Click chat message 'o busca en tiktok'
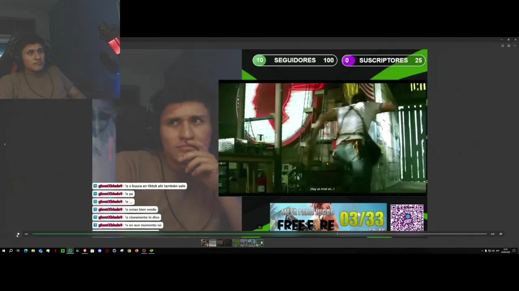519x291 pixels. click(139, 186)
